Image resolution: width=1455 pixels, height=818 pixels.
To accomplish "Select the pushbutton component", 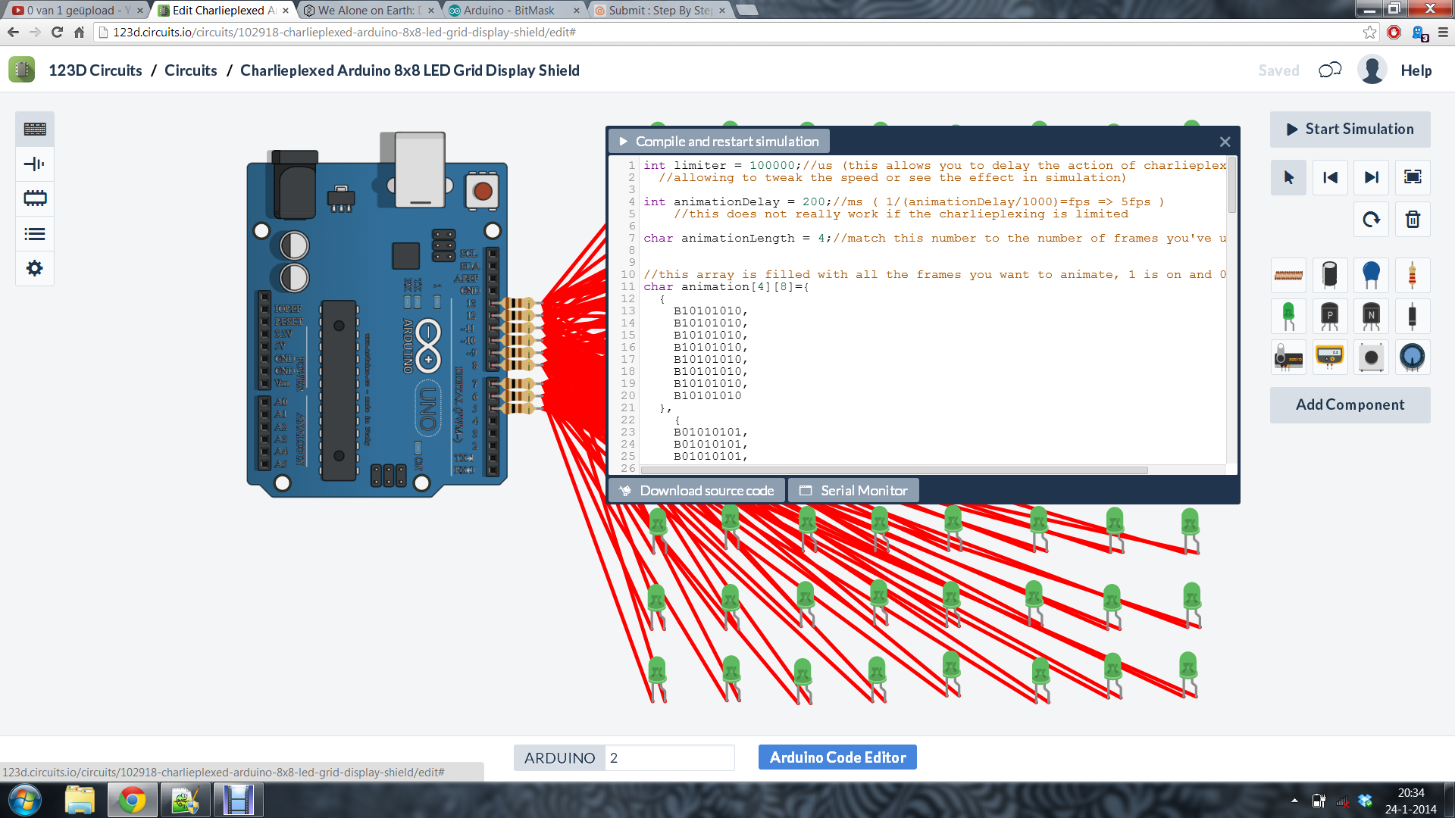I will (1372, 357).
